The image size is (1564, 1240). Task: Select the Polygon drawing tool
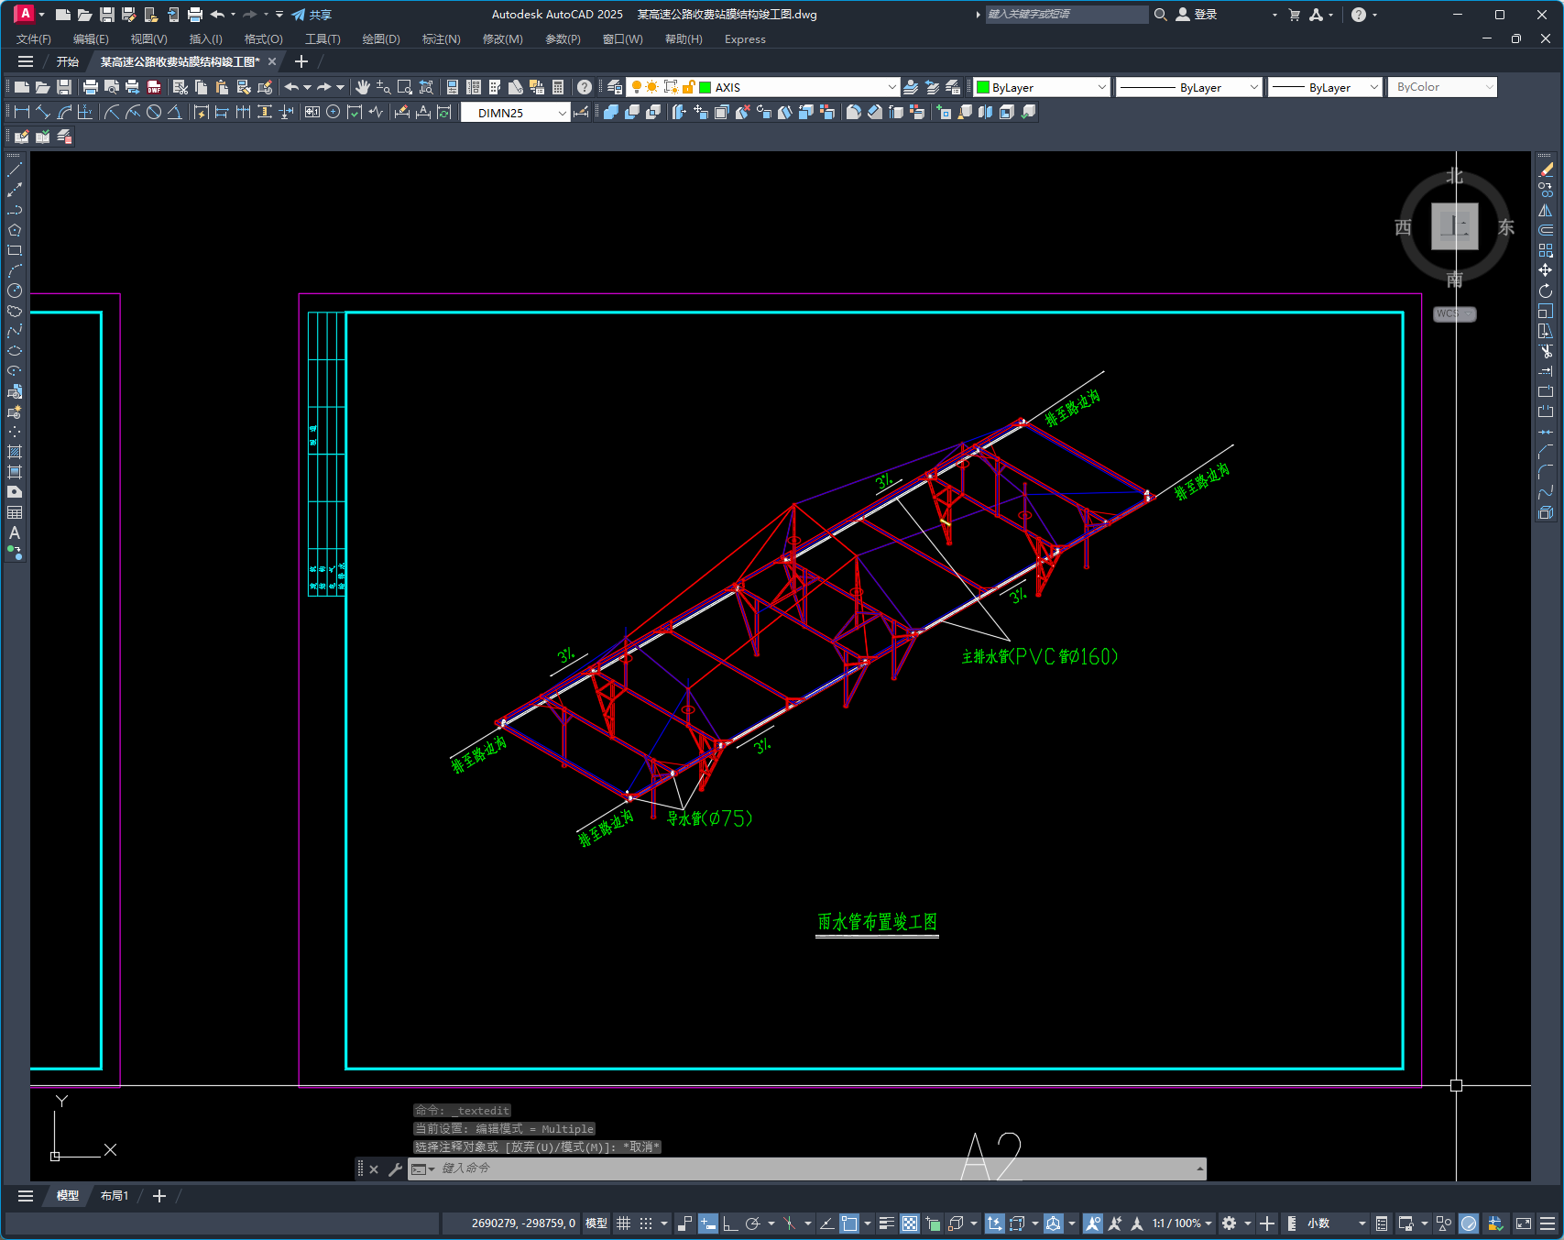coord(15,230)
